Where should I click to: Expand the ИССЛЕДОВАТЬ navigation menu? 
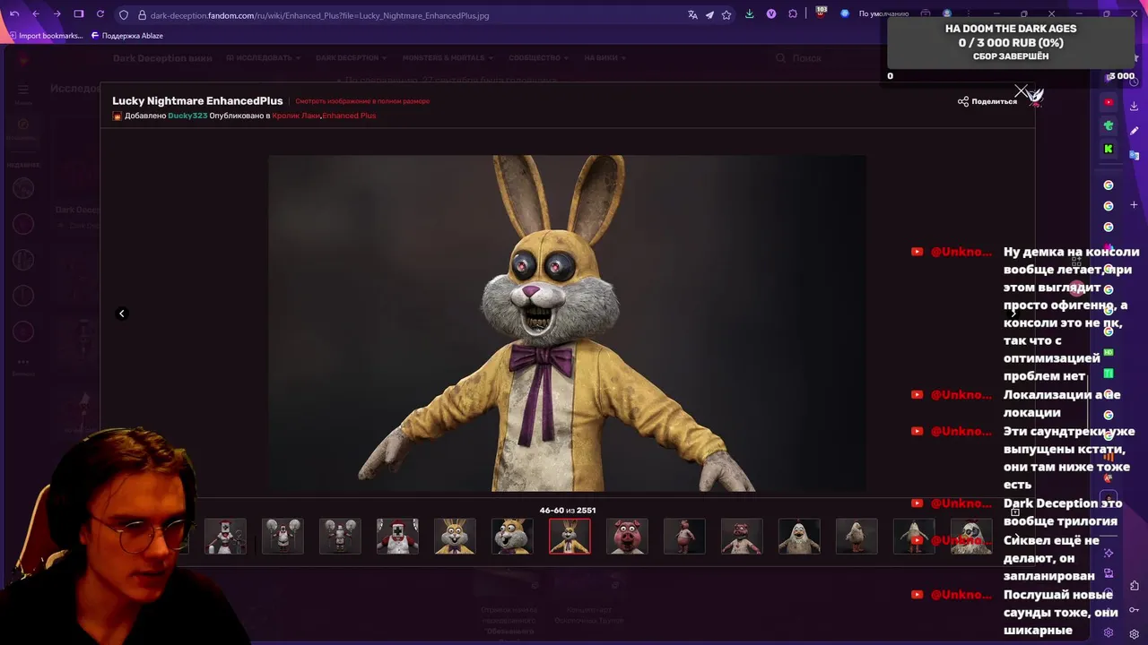pos(264,57)
